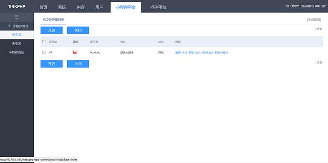Click the 编辑 link for huodong

pos(178,53)
